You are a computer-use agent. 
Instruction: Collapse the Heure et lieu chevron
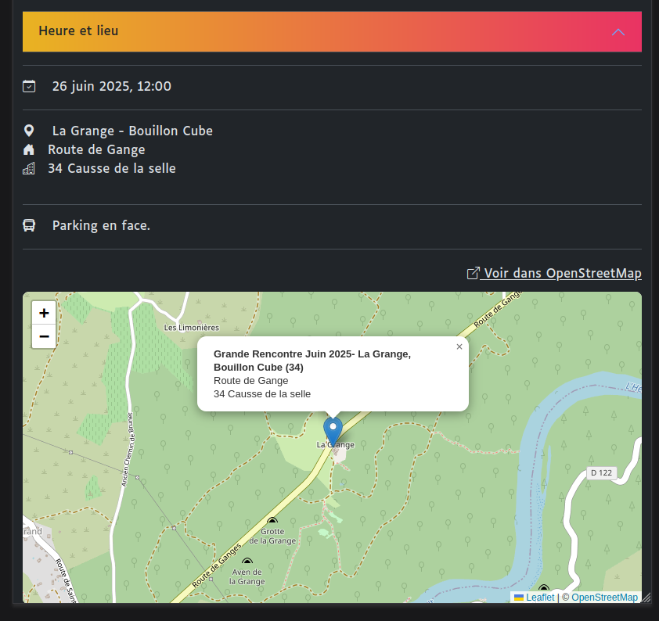pyautogui.click(x=618, y=32)
